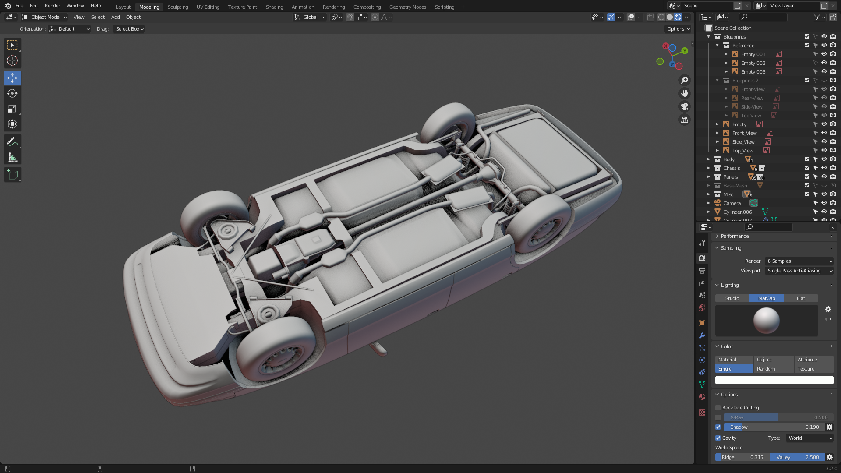Select the Rotate tool in toolbar
Image resolution: width=841 pixels, height=473 pixels.
12,93
